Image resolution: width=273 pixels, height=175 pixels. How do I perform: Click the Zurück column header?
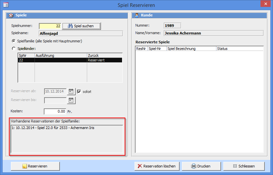pyautogui.click(x=105, y=55)
